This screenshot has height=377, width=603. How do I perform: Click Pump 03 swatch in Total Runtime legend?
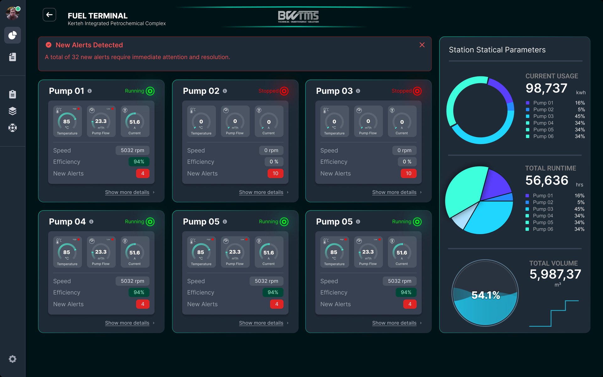[x=527, y=209]
